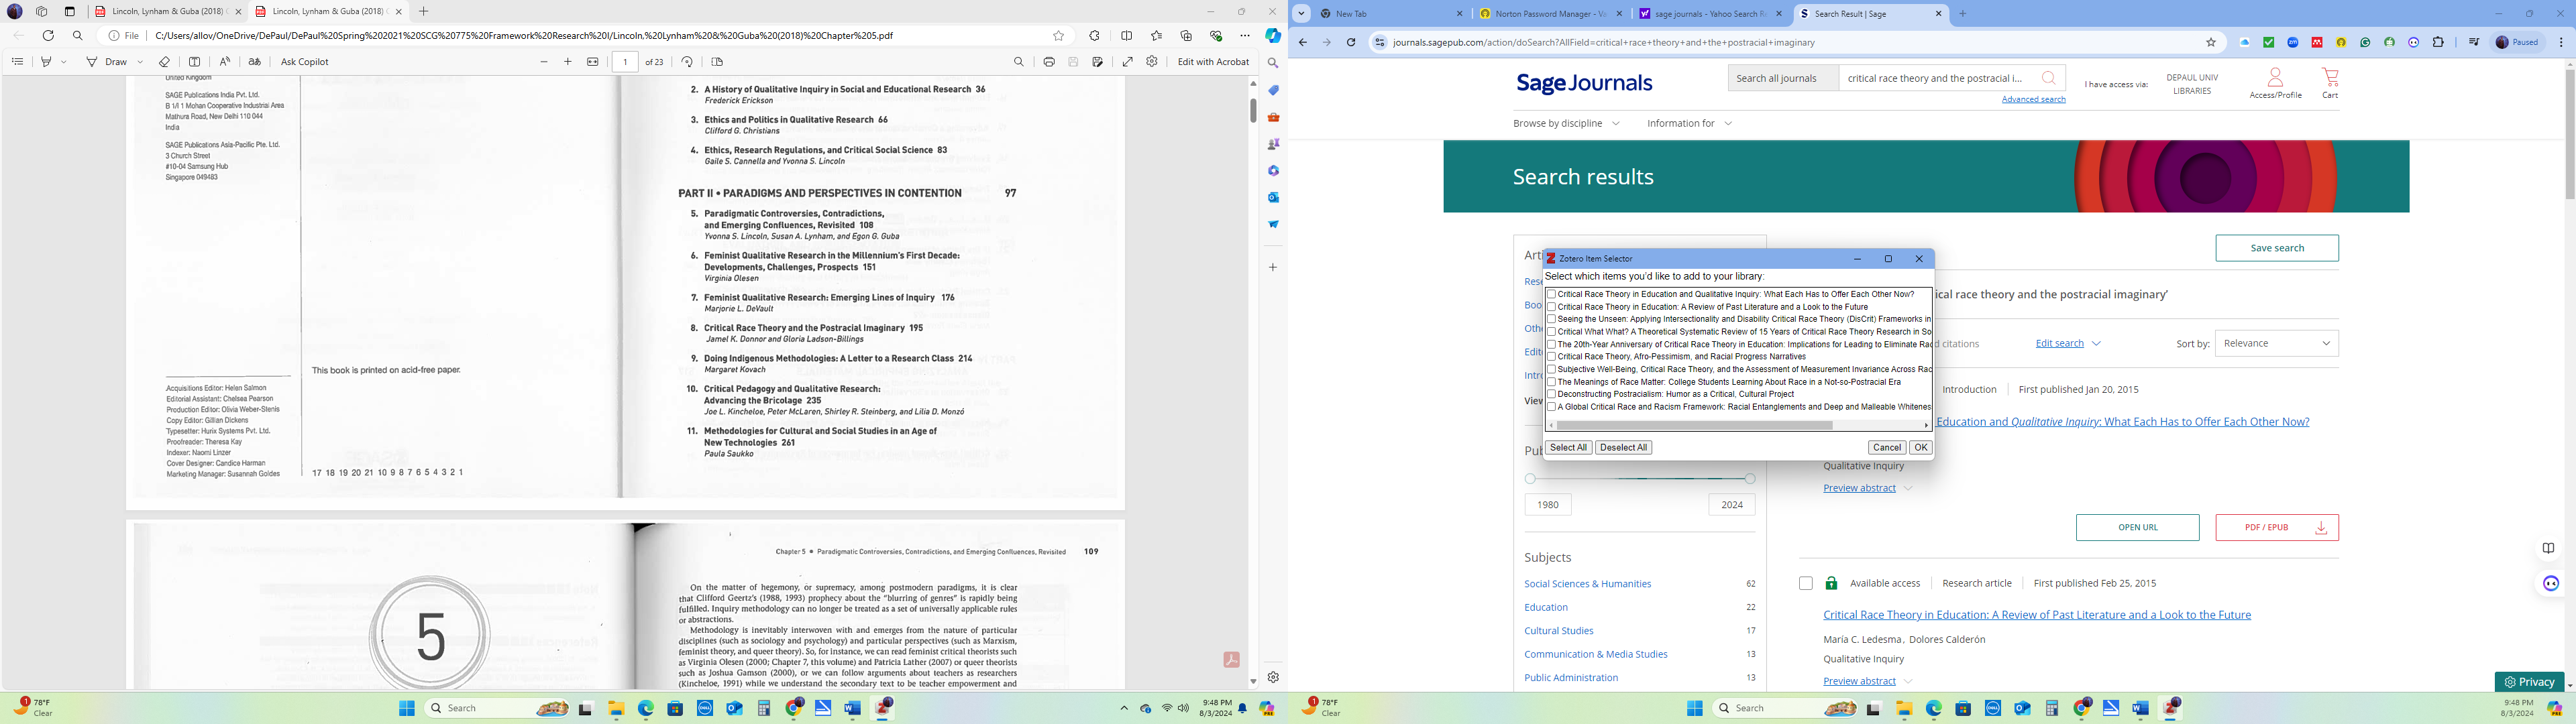Open a new tab in Edge
This screenshot has width=2576, height=724.
pyautogui.click(x=424, y=12)
